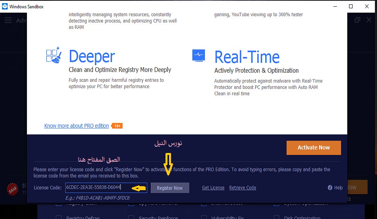Minimize the Windows Sandbox window
This screenshot has width=377, height=219.
335,6
